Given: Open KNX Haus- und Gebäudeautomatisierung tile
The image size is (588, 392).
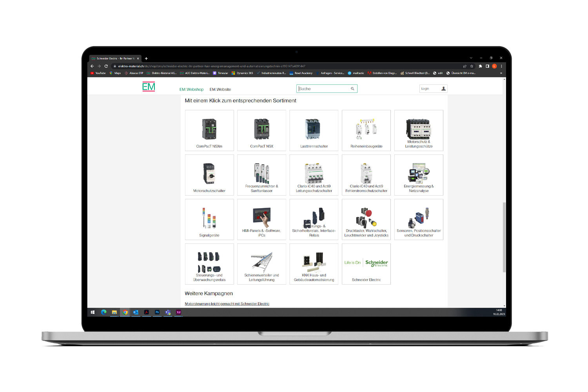Looking at the screenshot, I should (x=314, y=264).
